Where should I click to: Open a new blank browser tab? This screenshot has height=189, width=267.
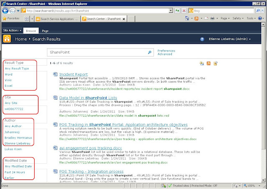coord(131,19)
